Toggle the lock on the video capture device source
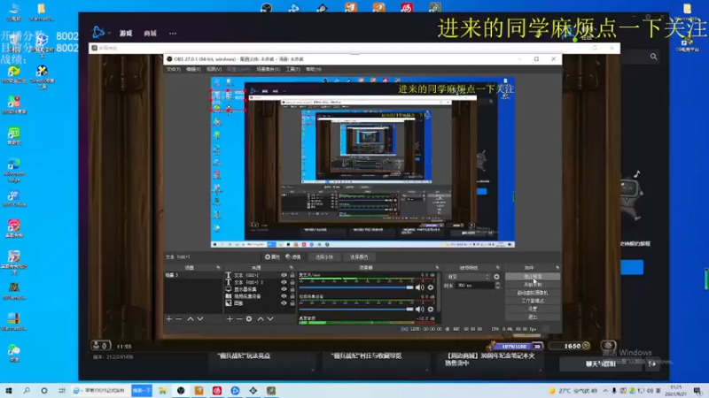Image resolution: width=709 pixels, height=398 pixels. point(292,296)
